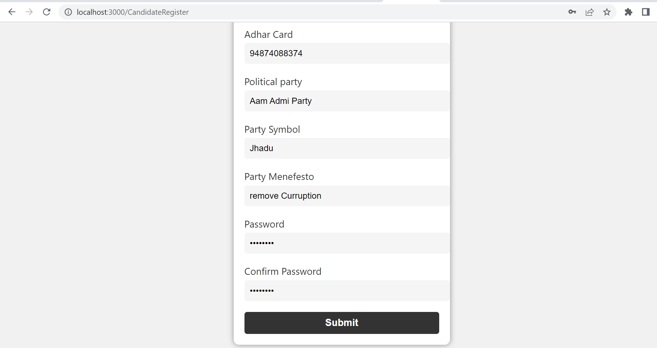This screenshot has height=348, width=657.
Task: Click the Adhar Card label
Action: [x=268, y=35]
